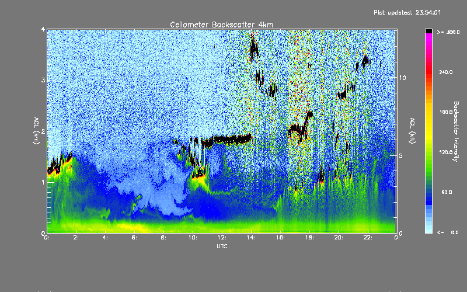Click the '2:' hour tick label on the time axis

[76, 238]
